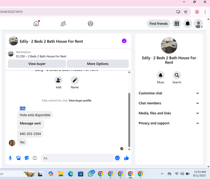Open the GIF picker icon
Viewport: 210px width, 179px height.
pyautogui.click(x=35, y=158)
